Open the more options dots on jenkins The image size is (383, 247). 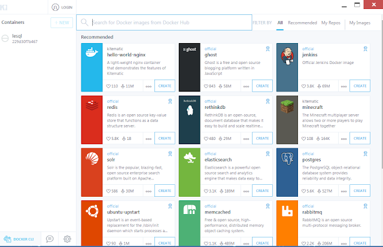coord(344,86)
